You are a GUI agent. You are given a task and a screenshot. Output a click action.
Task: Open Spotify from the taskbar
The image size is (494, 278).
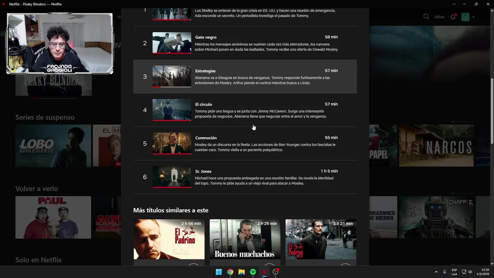[253, 272]
